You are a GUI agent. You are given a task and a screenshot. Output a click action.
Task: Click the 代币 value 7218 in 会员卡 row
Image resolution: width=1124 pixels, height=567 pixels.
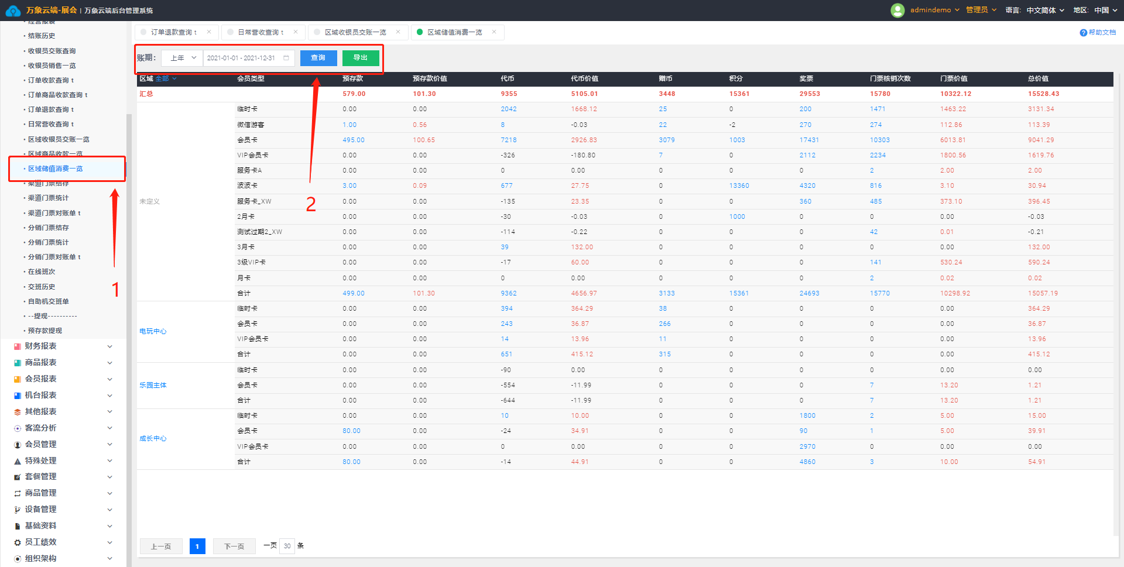pos(509,140)
